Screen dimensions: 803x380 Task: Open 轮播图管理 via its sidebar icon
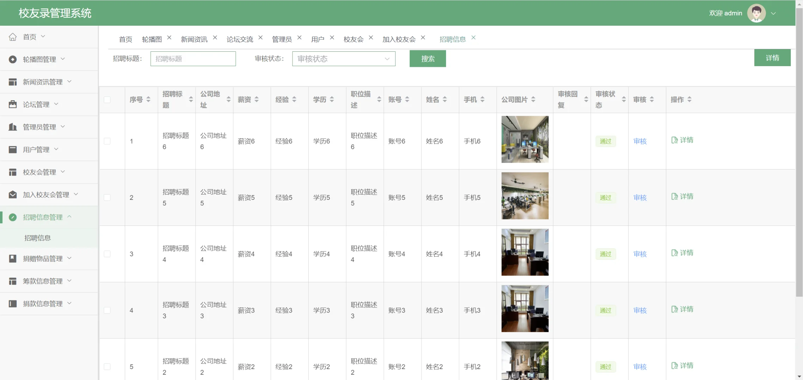coord(13,59)
